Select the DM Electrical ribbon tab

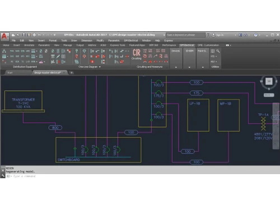[187, 45]
